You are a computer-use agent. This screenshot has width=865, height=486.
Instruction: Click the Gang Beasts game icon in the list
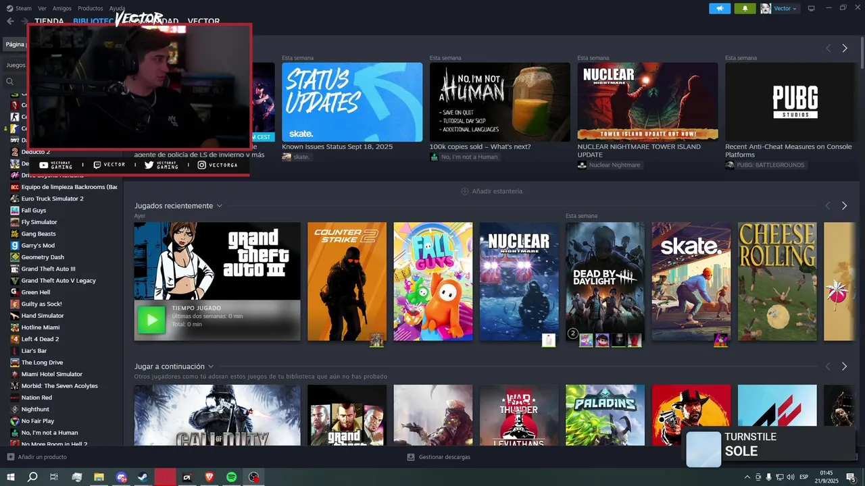point(15,234)
